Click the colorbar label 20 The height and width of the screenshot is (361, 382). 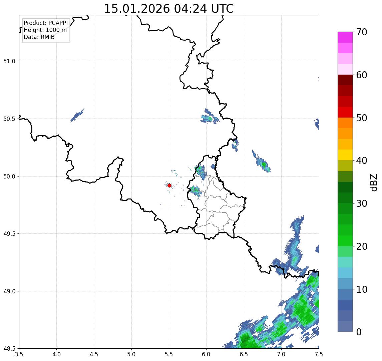click(362, 246)
